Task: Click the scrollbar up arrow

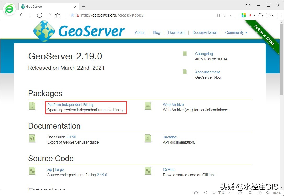Action: point(282,22)
